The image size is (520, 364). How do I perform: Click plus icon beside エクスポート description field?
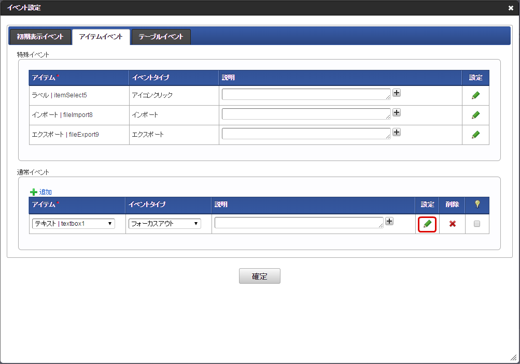397,133
